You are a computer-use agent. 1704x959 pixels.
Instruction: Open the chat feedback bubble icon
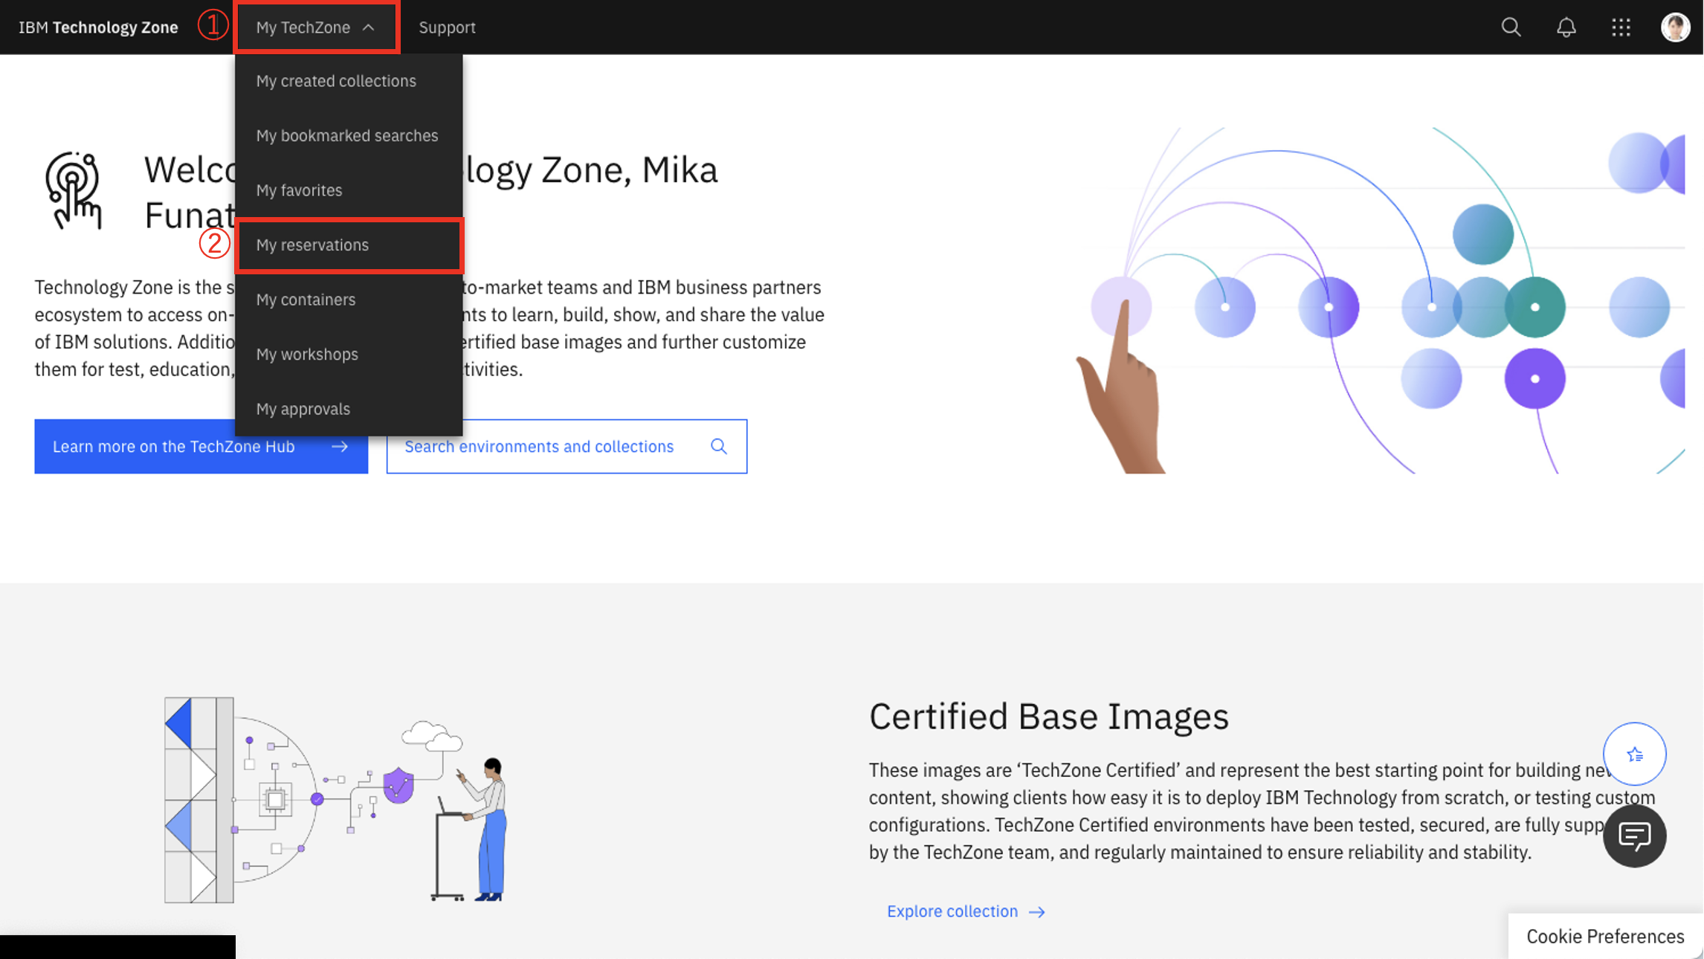(x=1634, y=836)
